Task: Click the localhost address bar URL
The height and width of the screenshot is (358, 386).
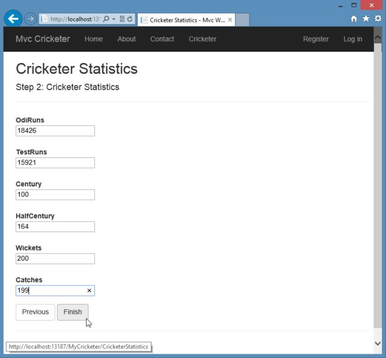Action: 75,19
